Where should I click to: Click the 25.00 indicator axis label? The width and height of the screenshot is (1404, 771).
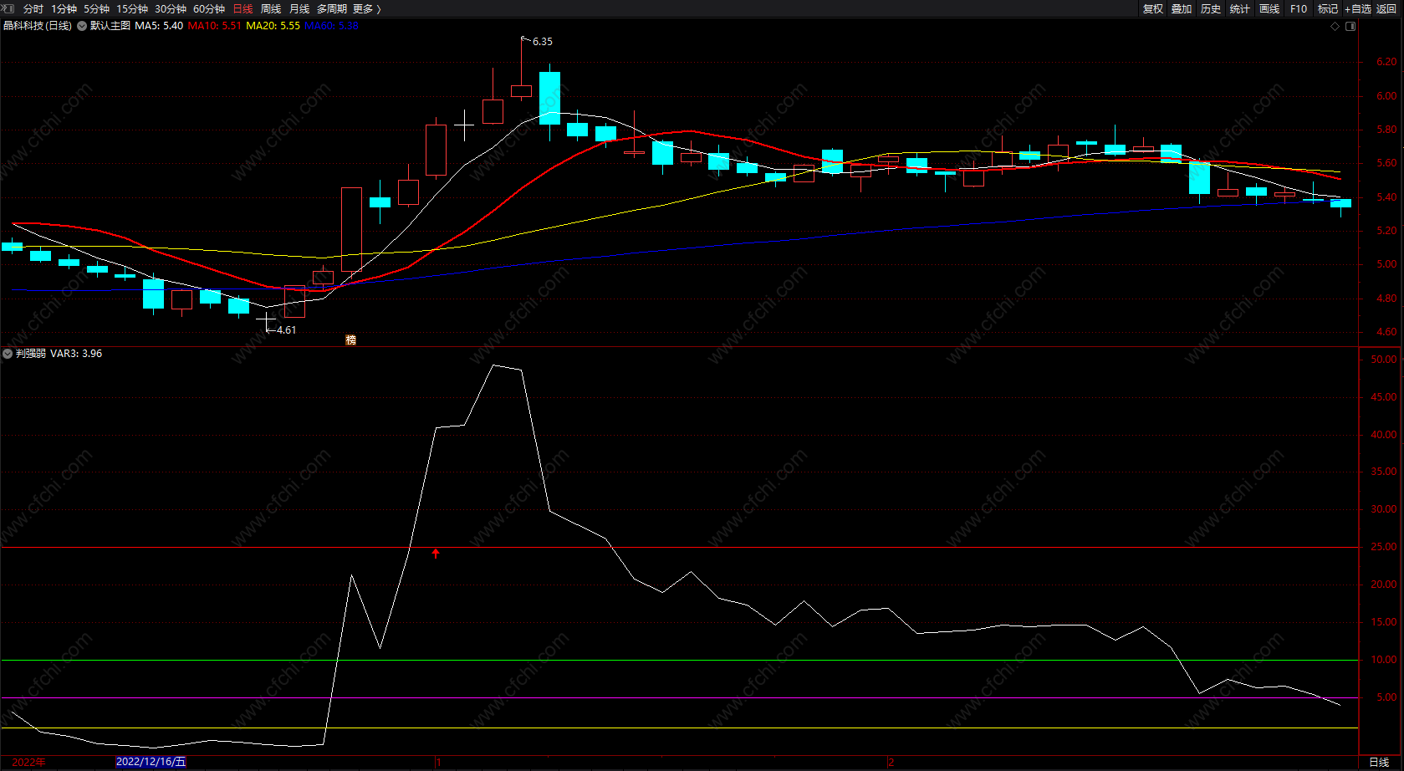coord(1384,547)
